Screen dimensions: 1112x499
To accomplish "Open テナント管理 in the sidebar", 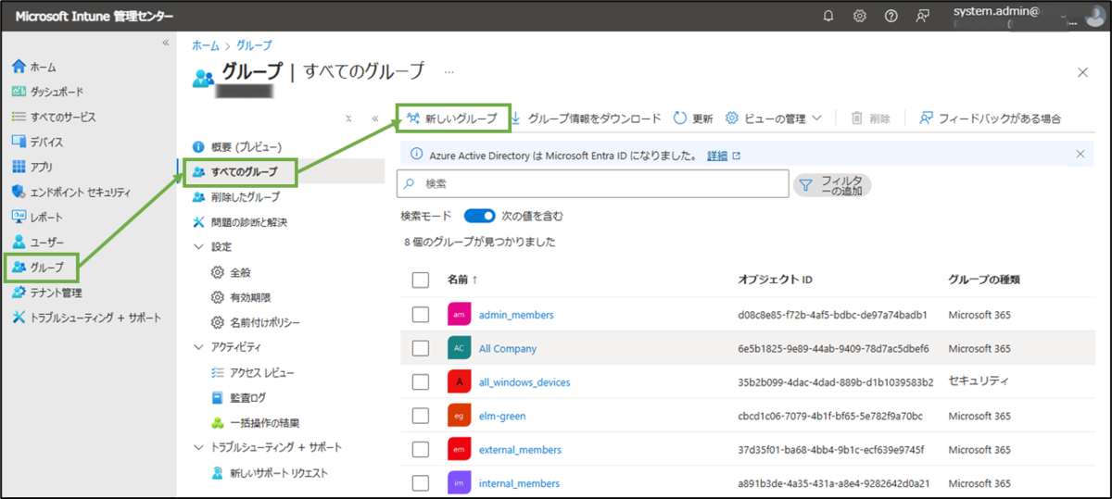I will pyautogui.click(x=46, y=293).
